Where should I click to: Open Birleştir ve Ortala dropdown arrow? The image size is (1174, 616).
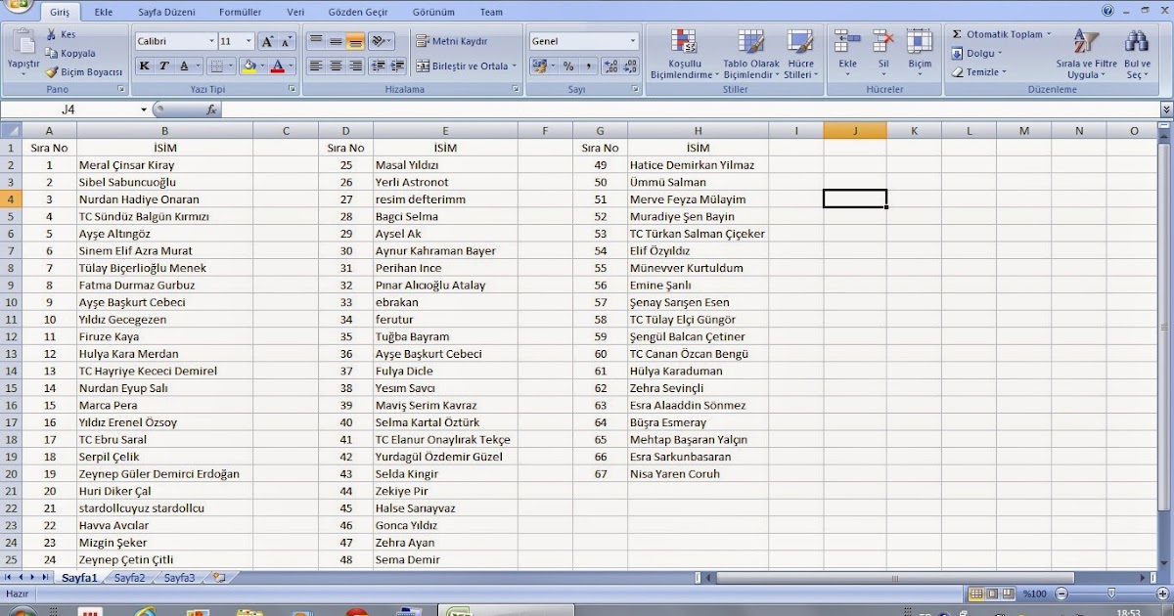(515, 66)
